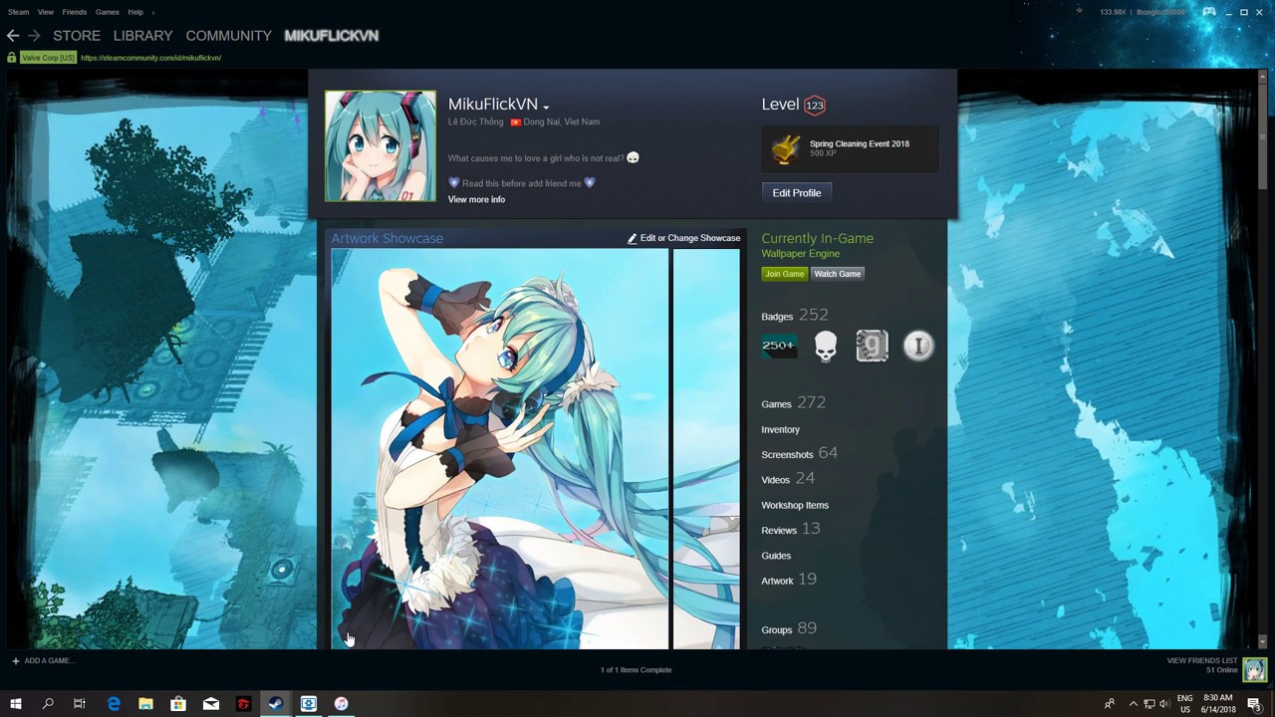Open the gray square badge in Badges row

click(x=872, y=346)
